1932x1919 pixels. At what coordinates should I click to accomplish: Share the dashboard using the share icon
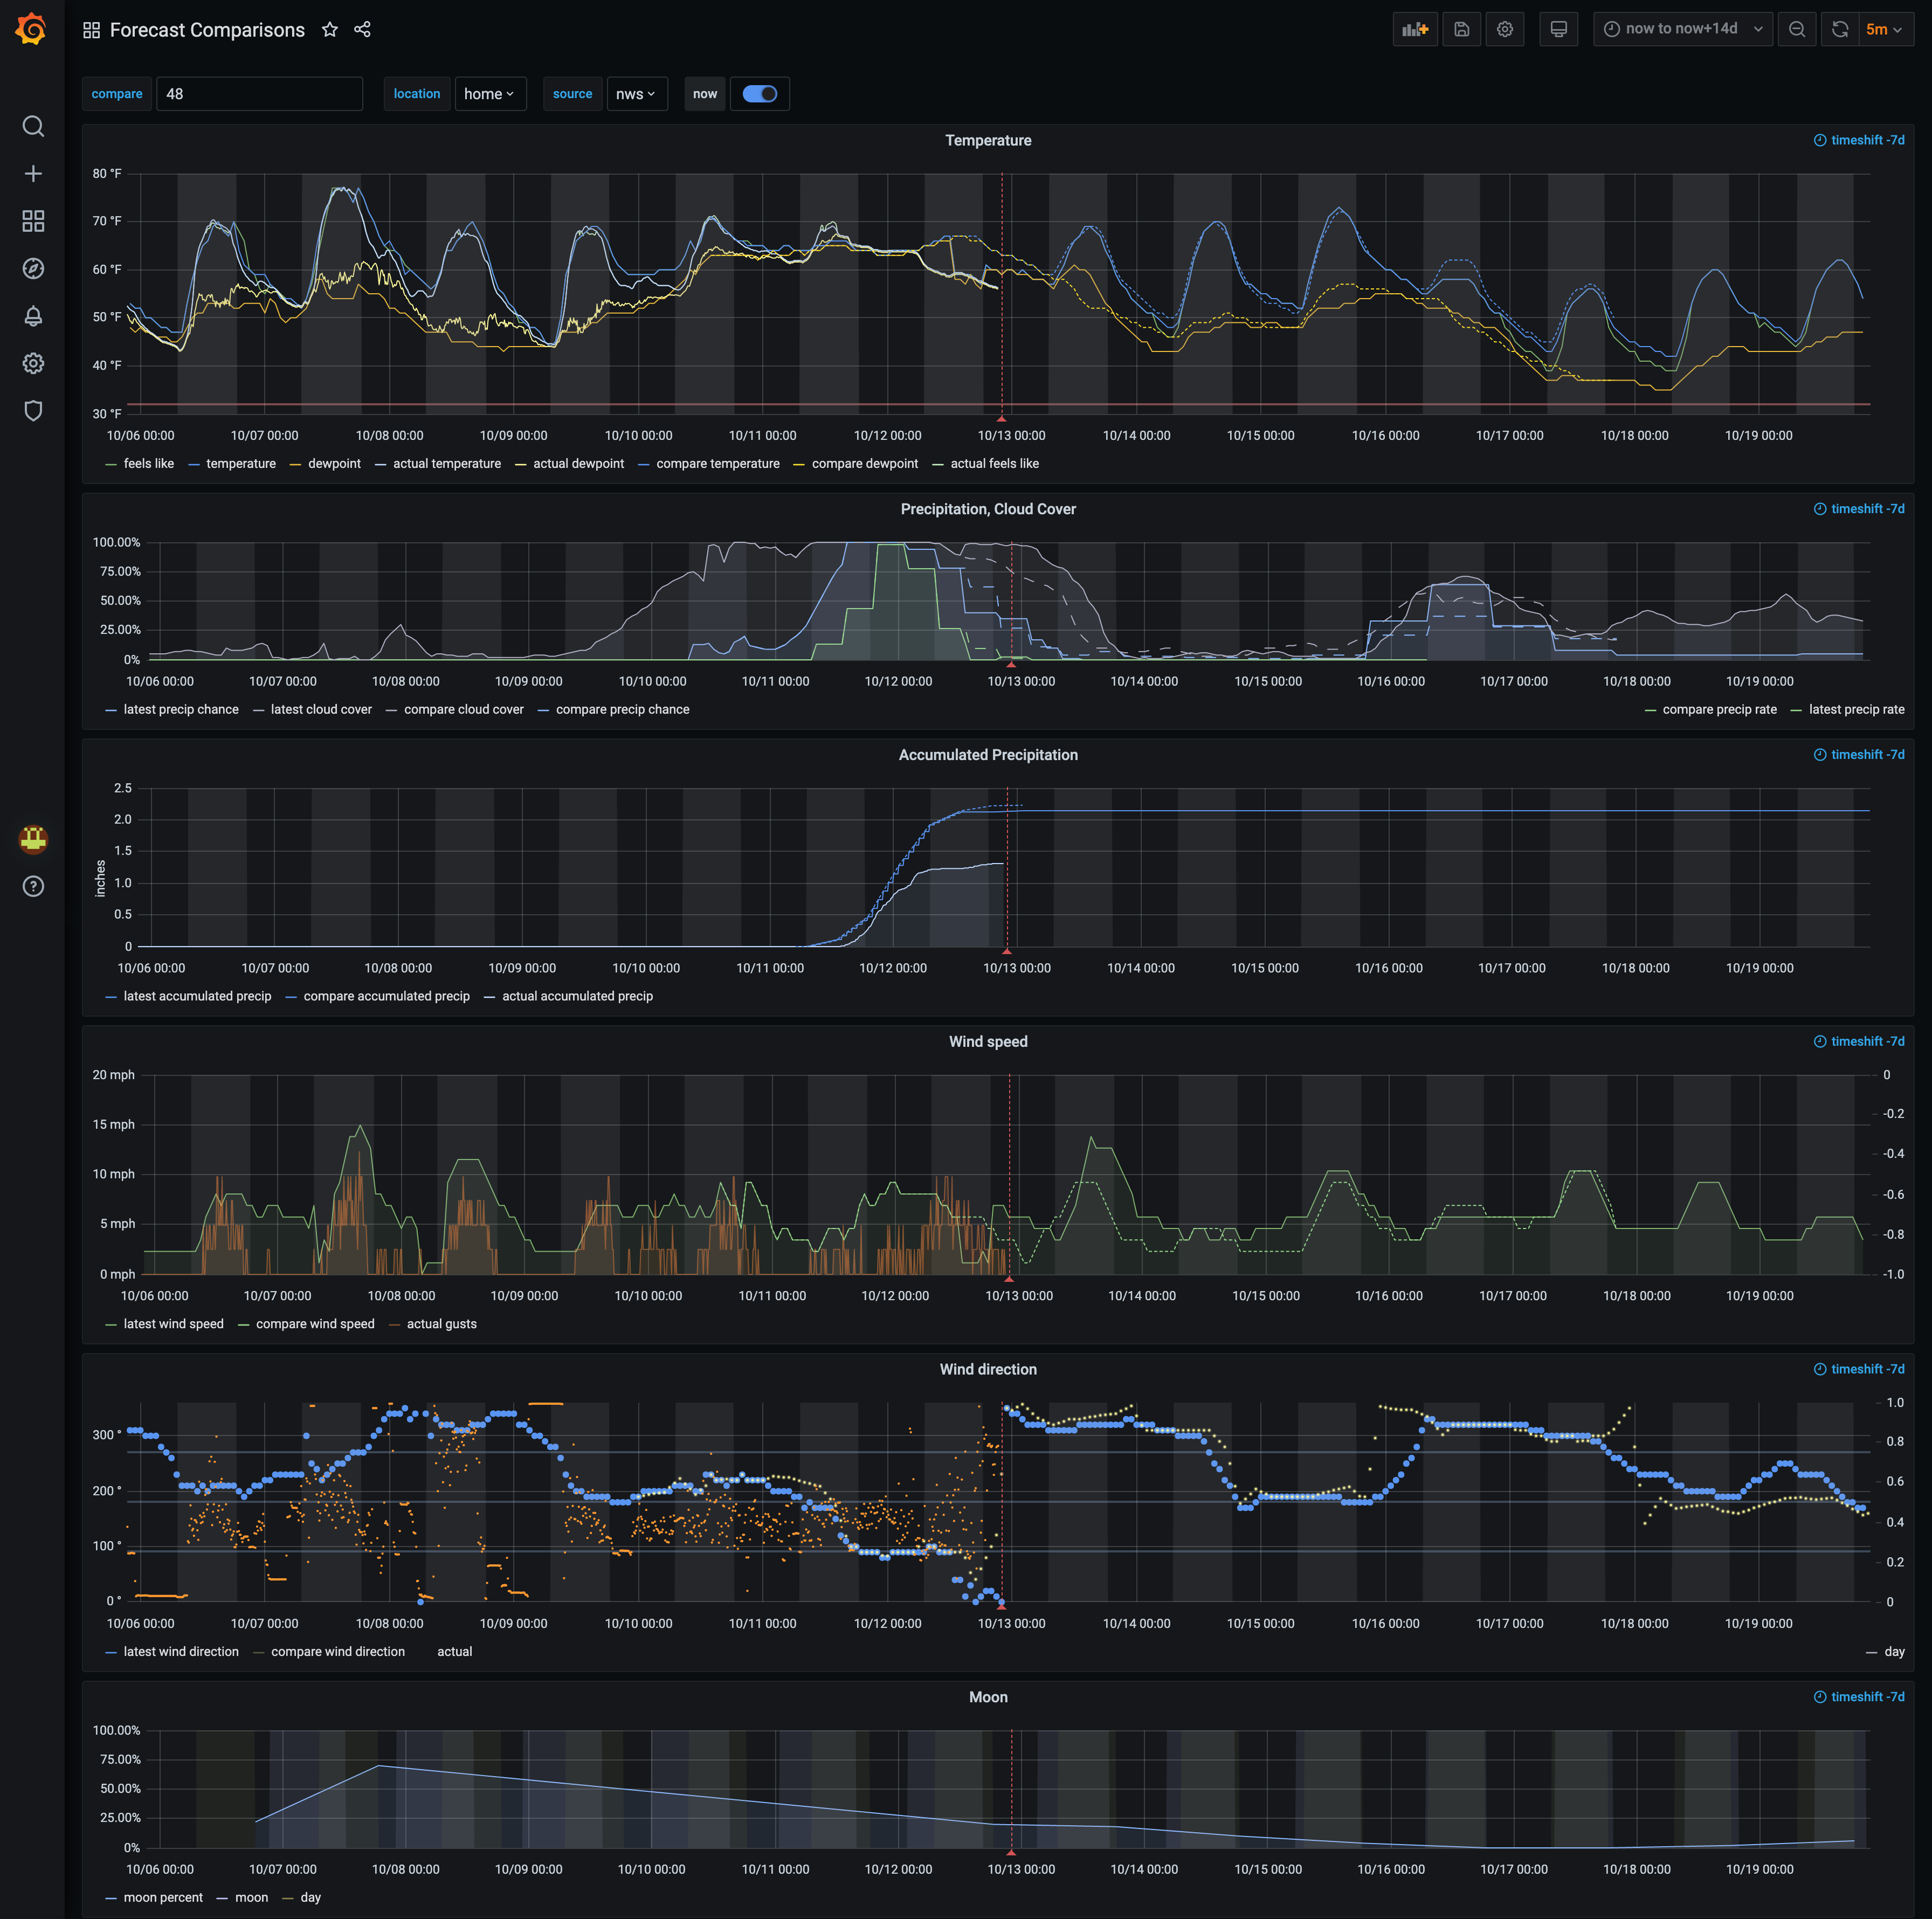tap(362, 30)
